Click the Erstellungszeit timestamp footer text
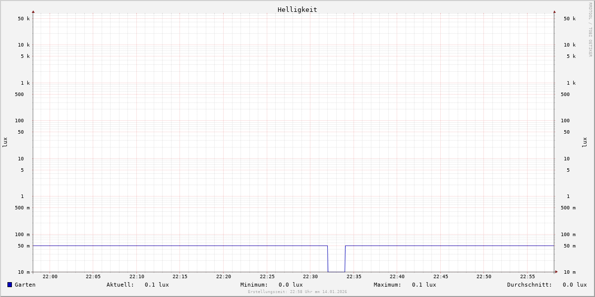The image size is (595, 297). click(x=297, y=292)
